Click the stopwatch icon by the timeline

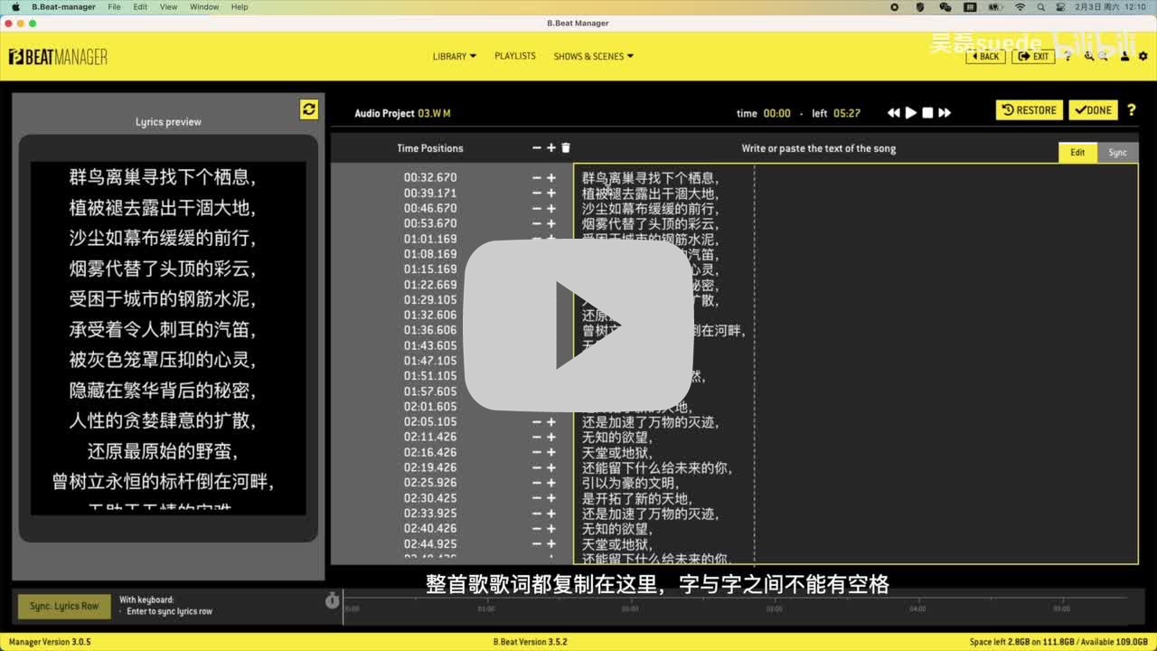332,600
